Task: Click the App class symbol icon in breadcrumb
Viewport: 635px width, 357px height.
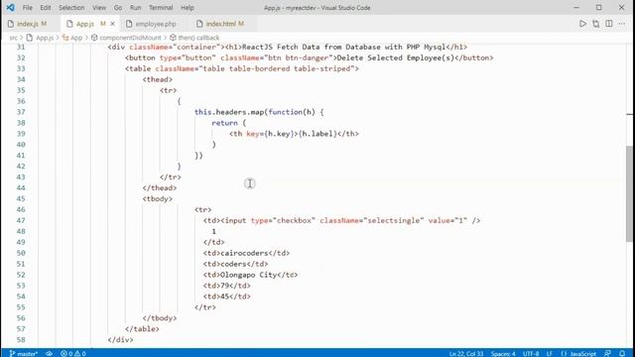Action: pos(65,38)
